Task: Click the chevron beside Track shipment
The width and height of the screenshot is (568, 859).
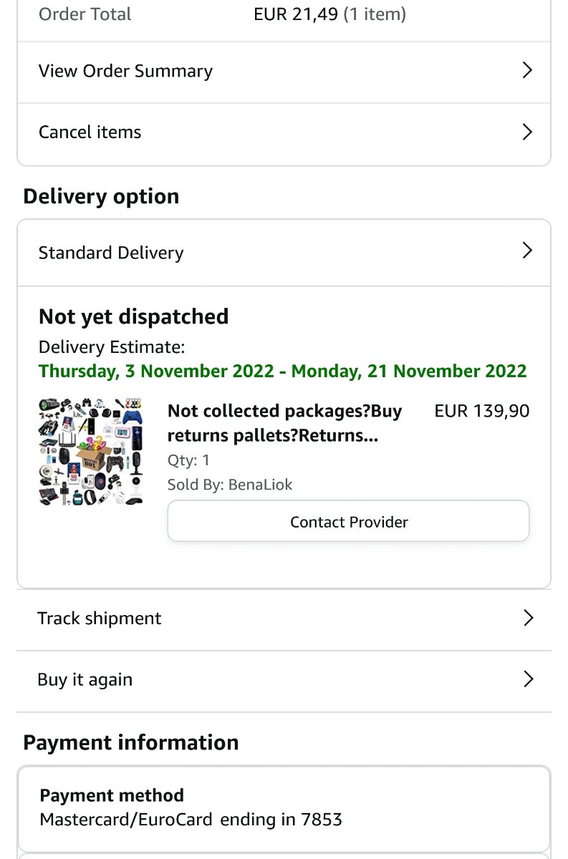Action: (528, 618)
